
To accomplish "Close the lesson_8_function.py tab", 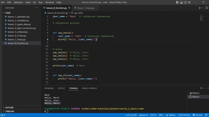I will (69, 8).
